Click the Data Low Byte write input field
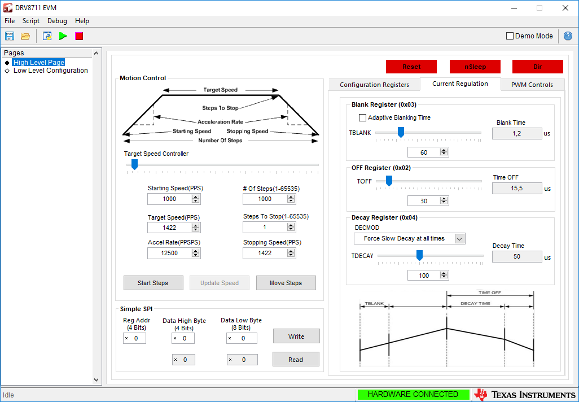Viewport: 579px width, 402px height. coord(242,338)
